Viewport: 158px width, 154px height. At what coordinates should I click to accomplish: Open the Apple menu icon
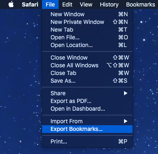11,4
